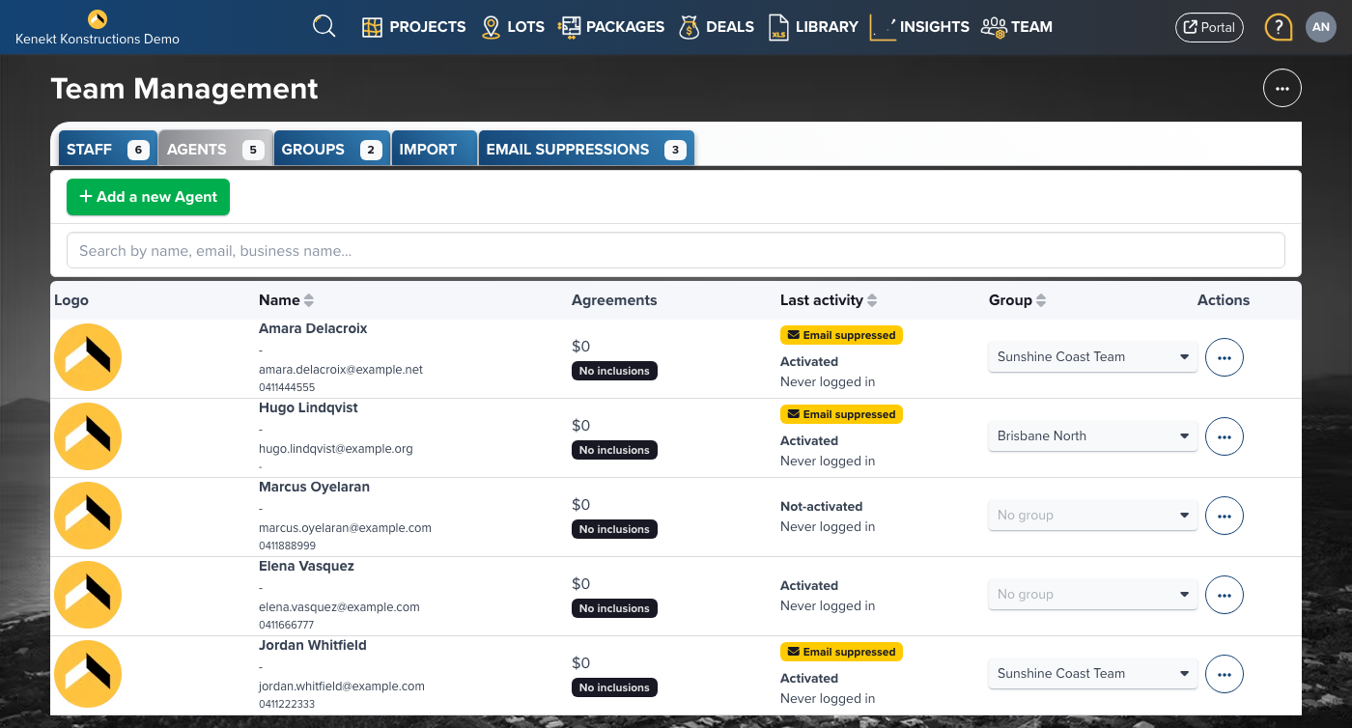Click Amara Delacroix's agent logo

[88, 357]
